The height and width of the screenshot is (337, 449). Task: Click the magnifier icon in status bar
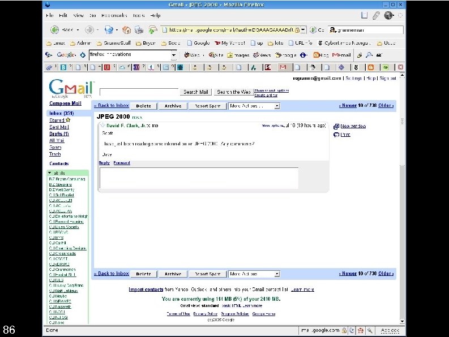[370, 330]
